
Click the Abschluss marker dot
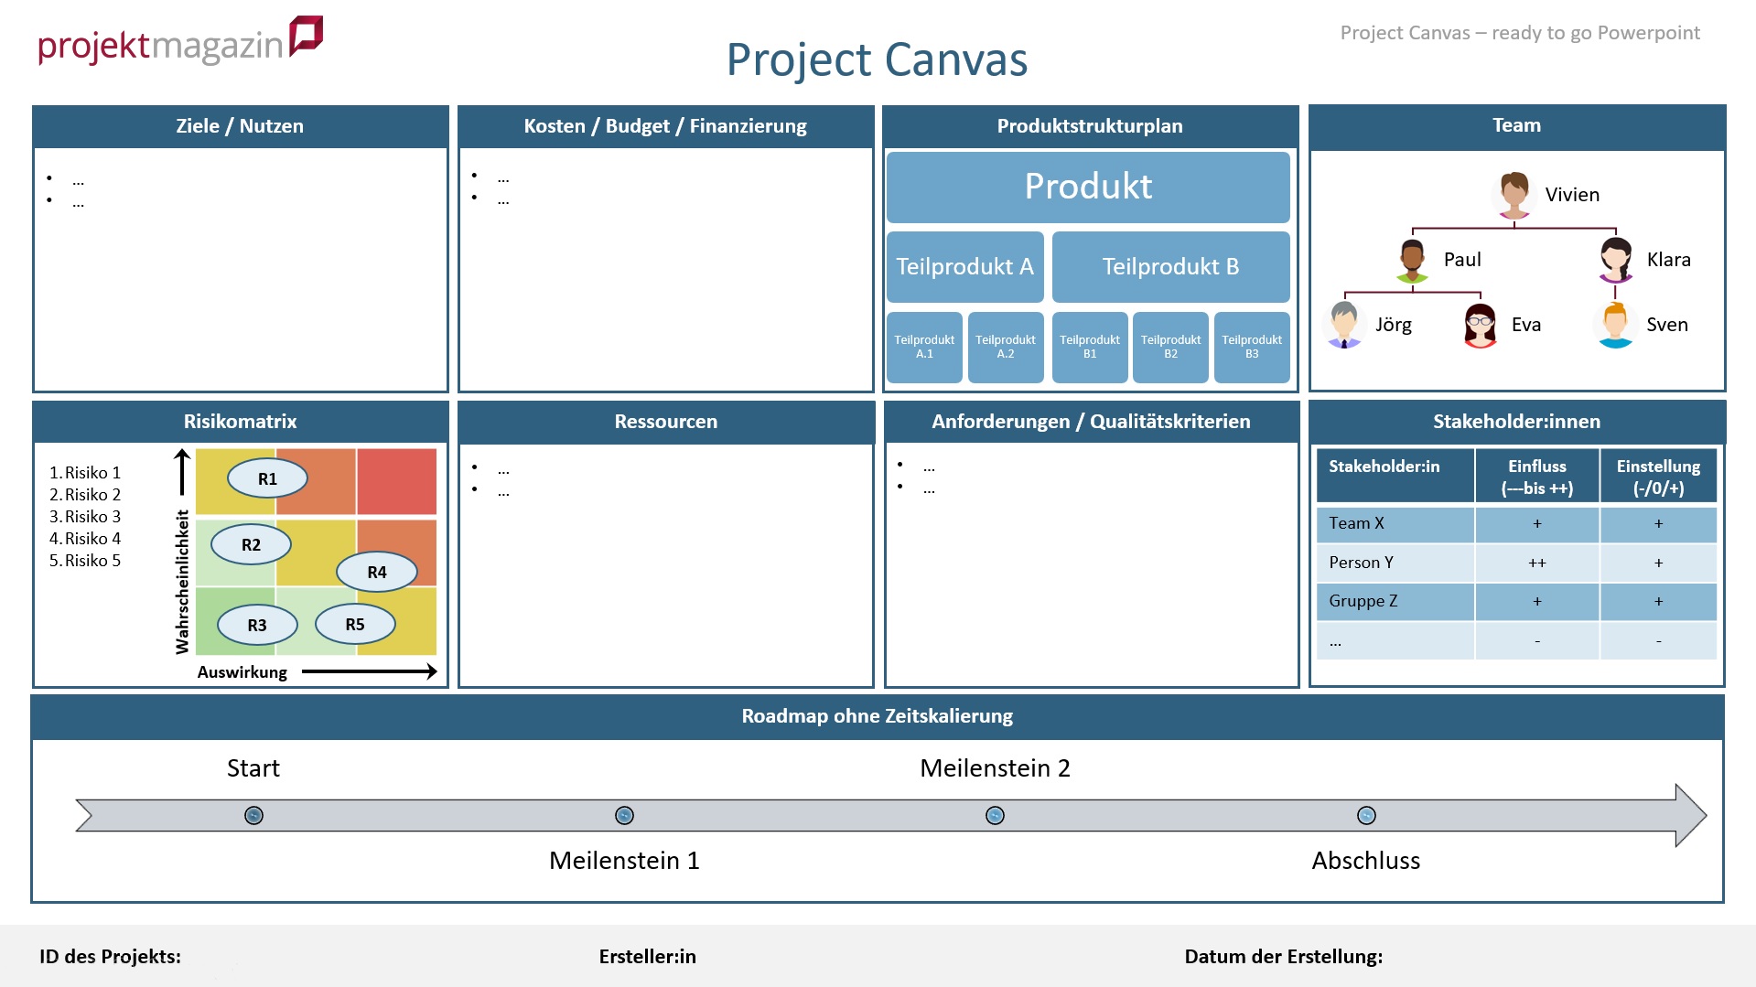tap(1366, 815)
